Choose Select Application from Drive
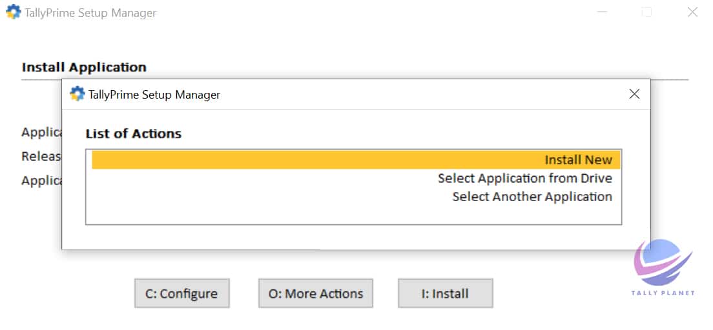The image size is (713, 330). [x=524, y=178]
